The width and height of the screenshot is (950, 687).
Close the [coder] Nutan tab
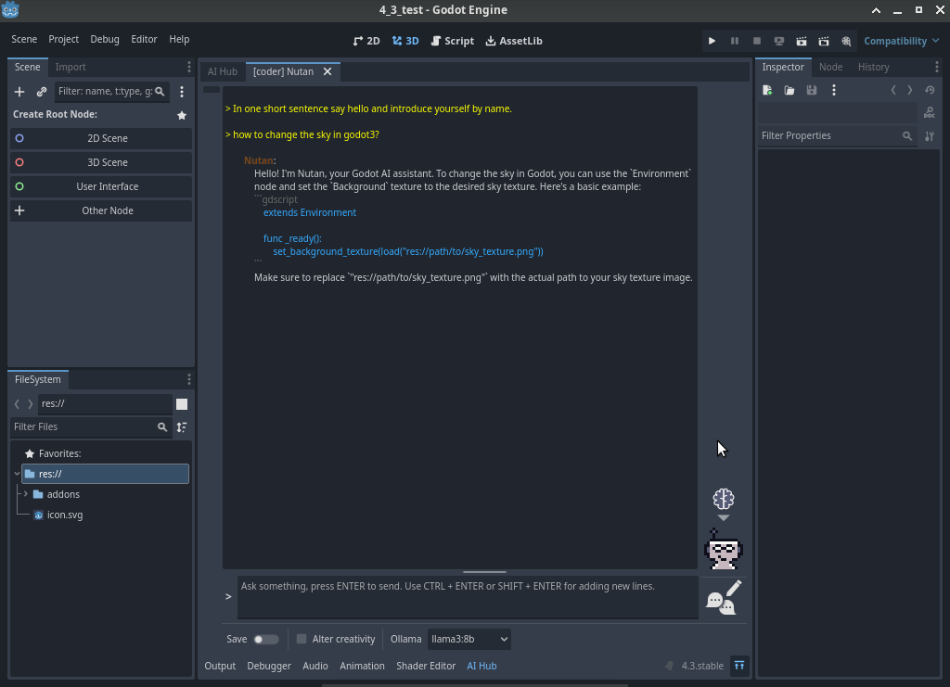(x=327, y=71)
